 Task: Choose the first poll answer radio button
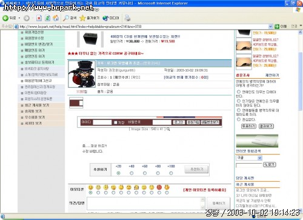[x=239, y=92]
